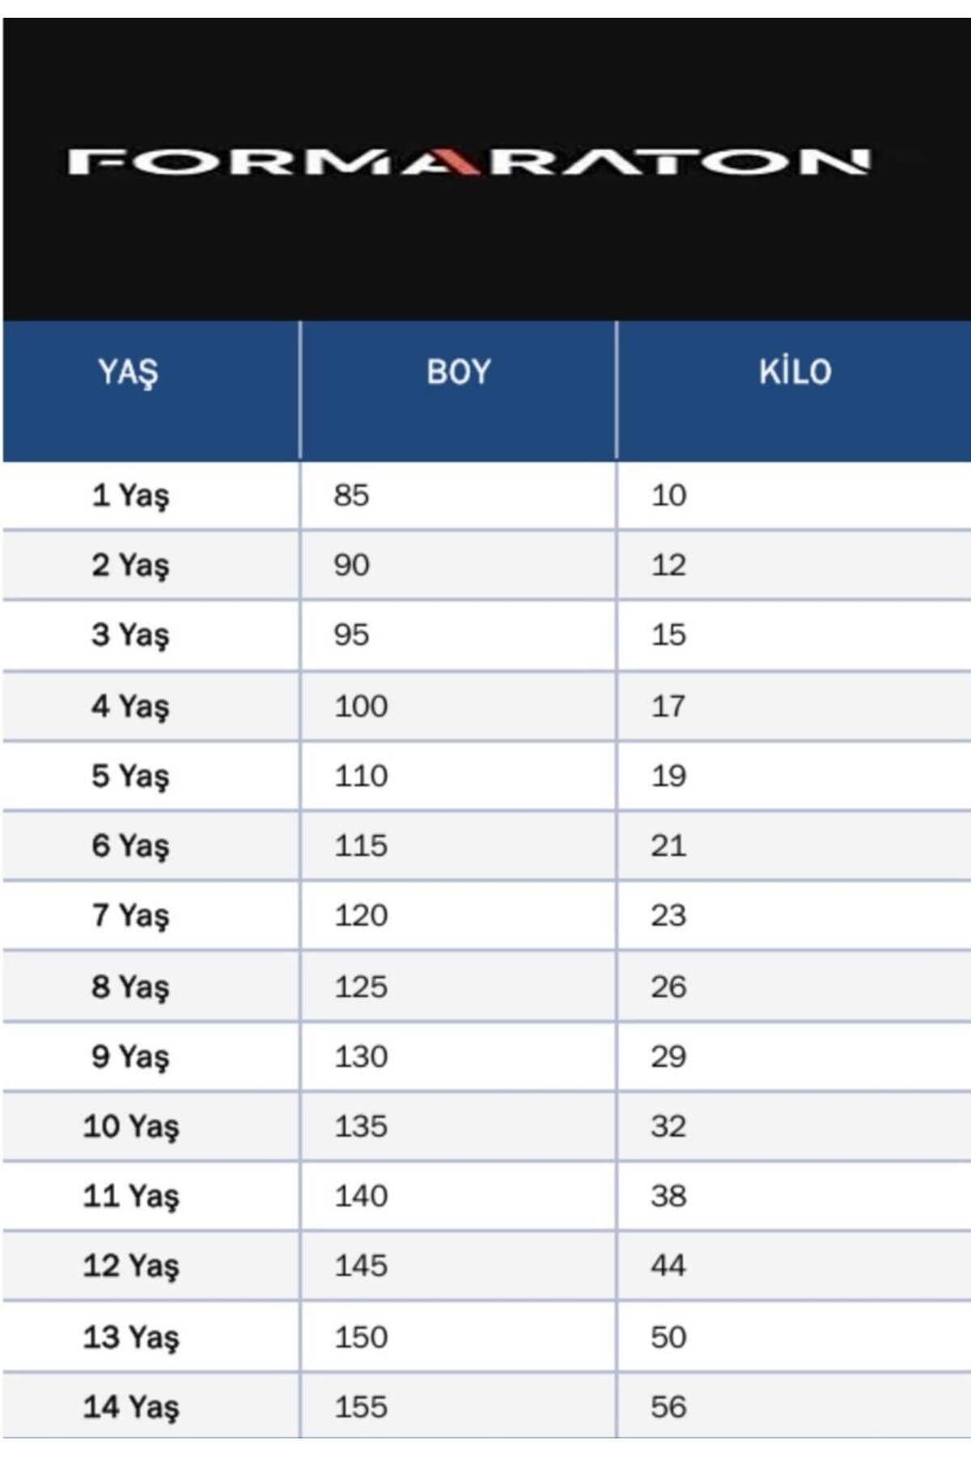Click the weight value 44
Screen dimensions: 971x1457
click(668, 1265)
